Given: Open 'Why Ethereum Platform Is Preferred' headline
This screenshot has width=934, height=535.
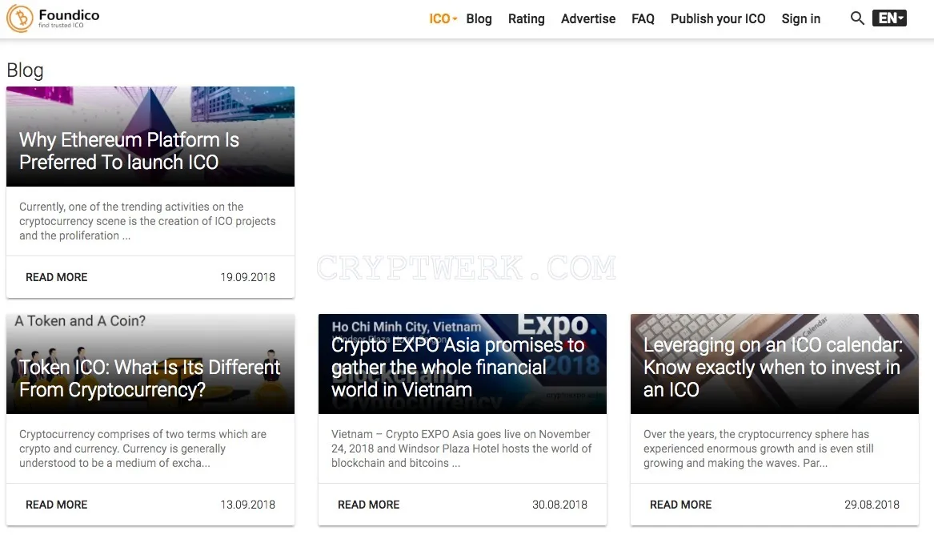Looking at the screenshot, I should pos(130,151).
